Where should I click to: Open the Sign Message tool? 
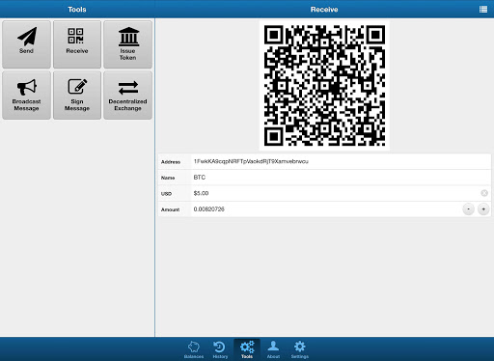77,96
